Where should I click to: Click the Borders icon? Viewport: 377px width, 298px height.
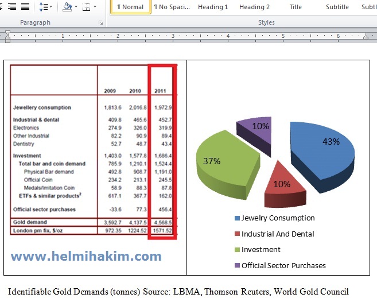point(86,7)
